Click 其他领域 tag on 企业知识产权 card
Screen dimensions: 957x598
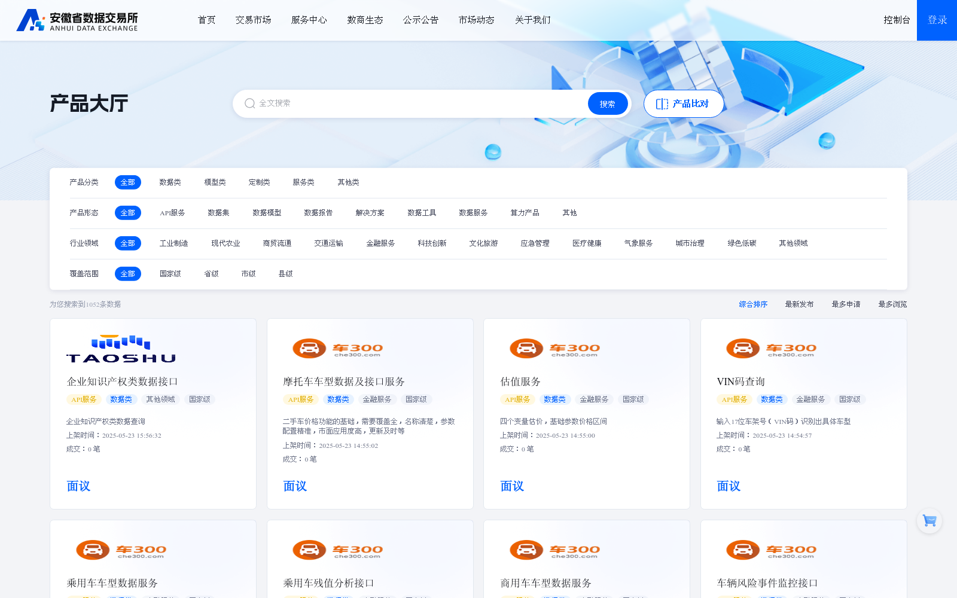point(160,399)
